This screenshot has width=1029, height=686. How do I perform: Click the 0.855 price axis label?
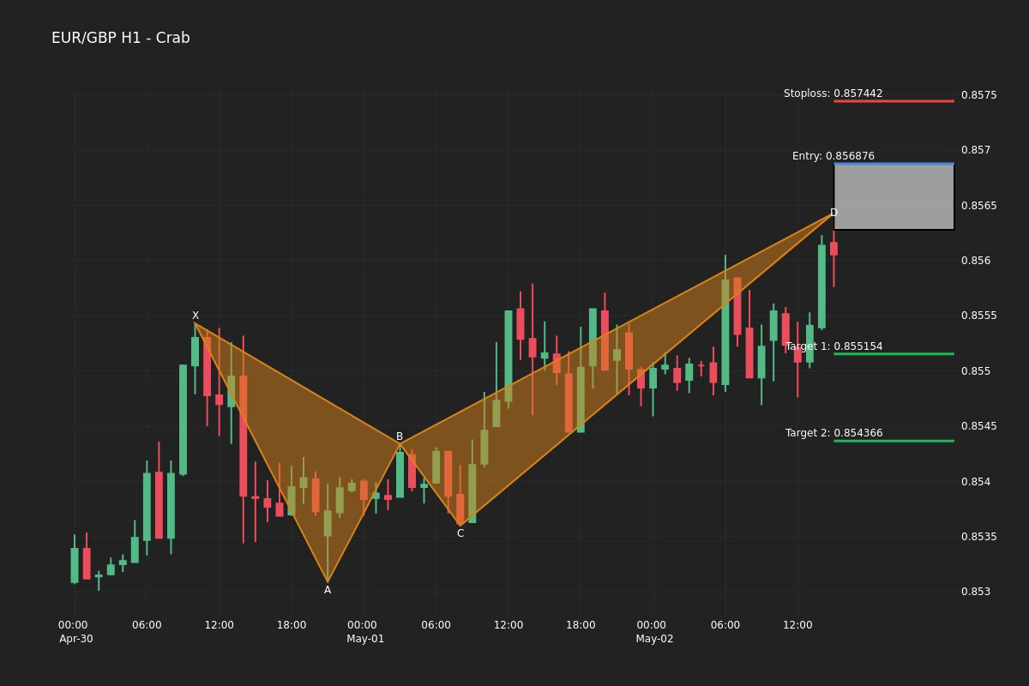coord(976,371)
